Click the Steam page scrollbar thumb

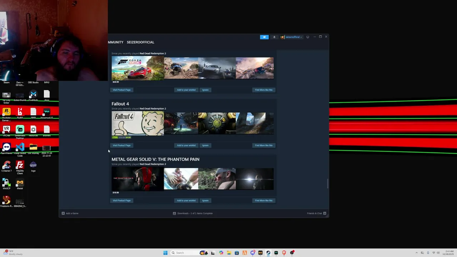pyautogui.click(x=327, y=183)
